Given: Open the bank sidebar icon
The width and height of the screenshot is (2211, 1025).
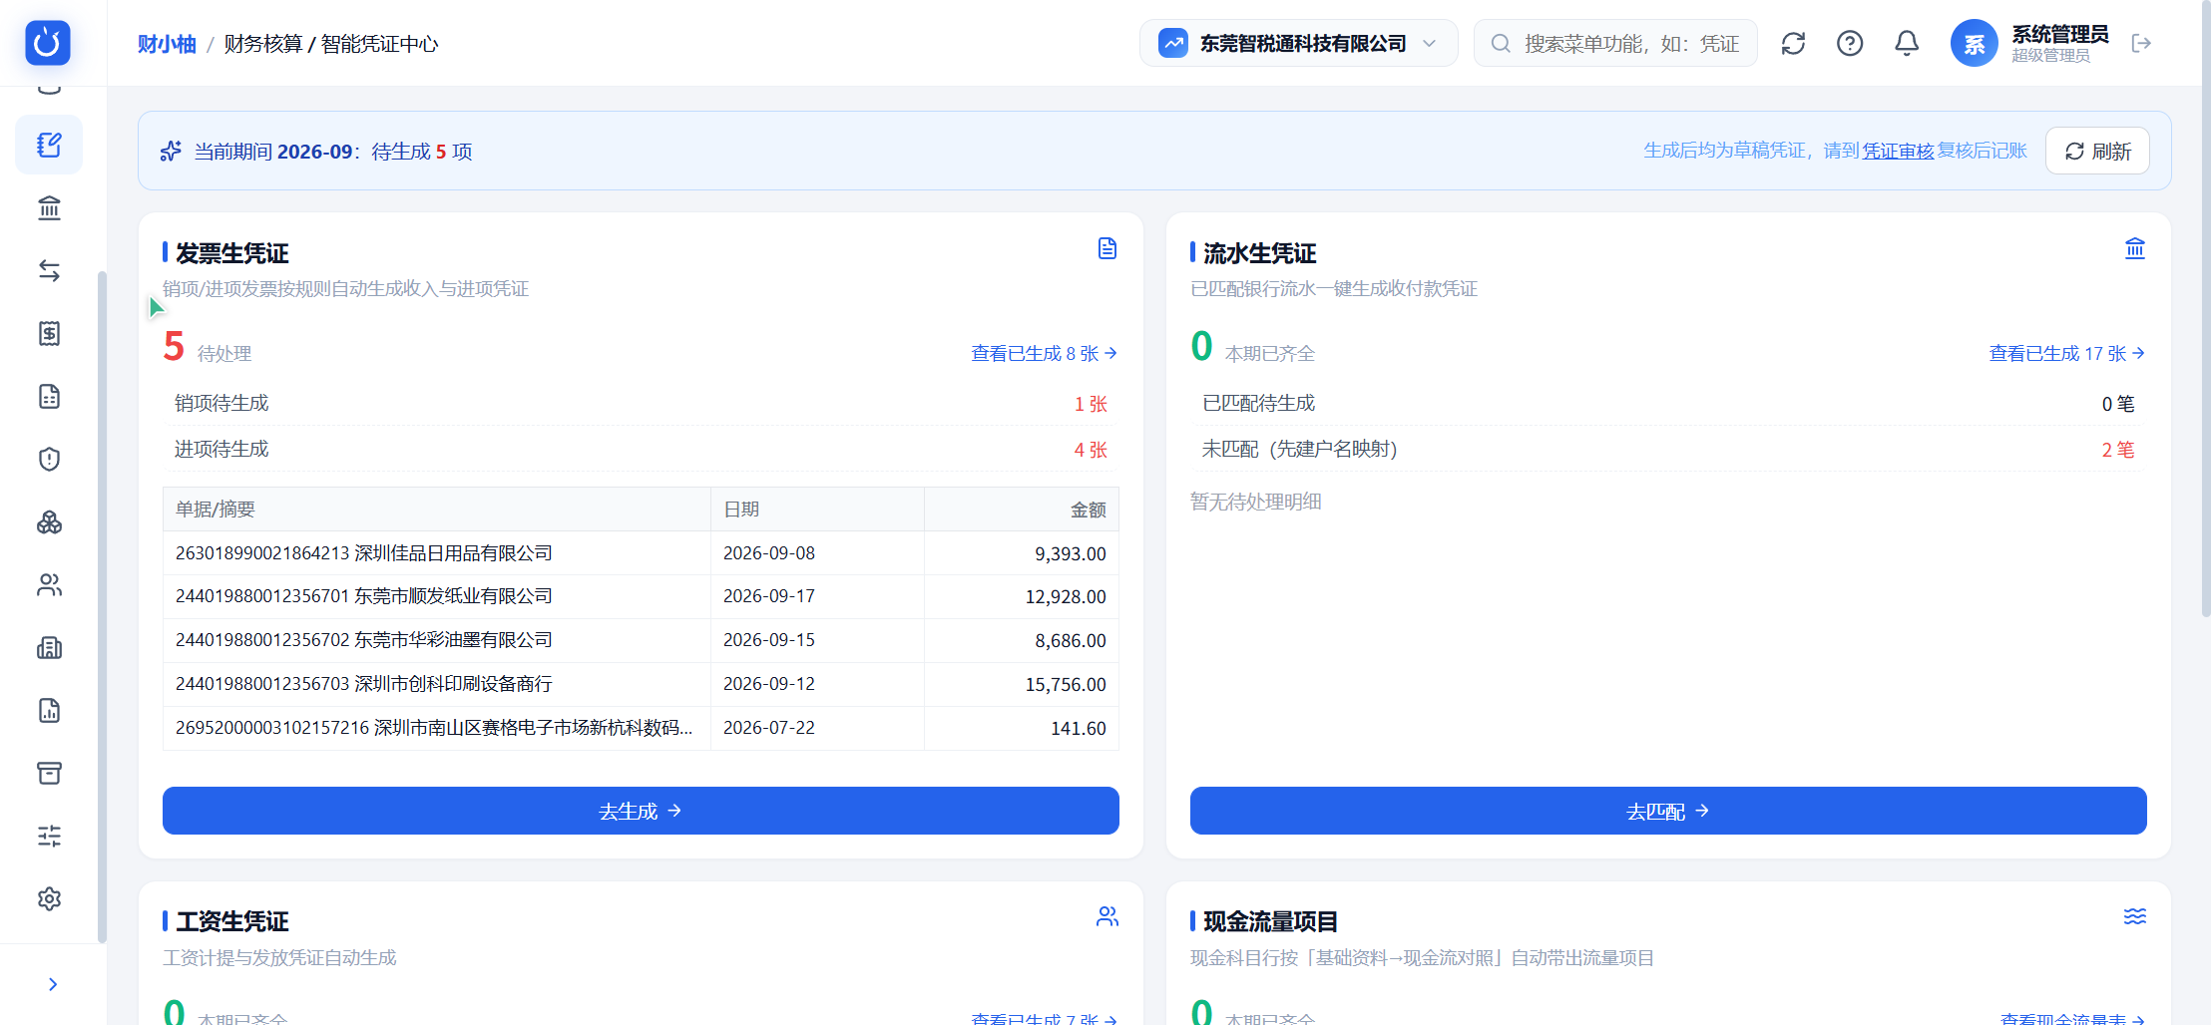Looking at the screenshot, I should (49, 207).
